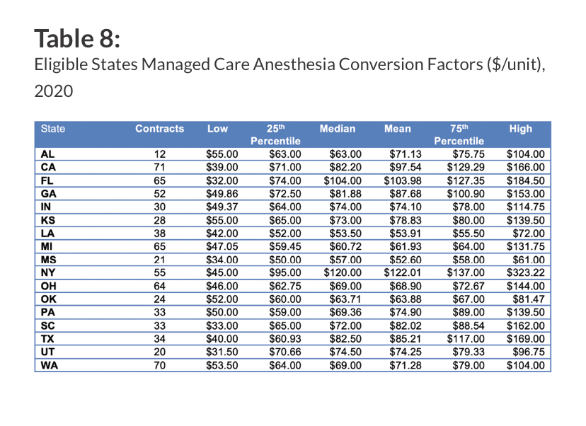Screen dimensions: 586x426
Task: Select the AL state row label
Action: pos(48,154)
